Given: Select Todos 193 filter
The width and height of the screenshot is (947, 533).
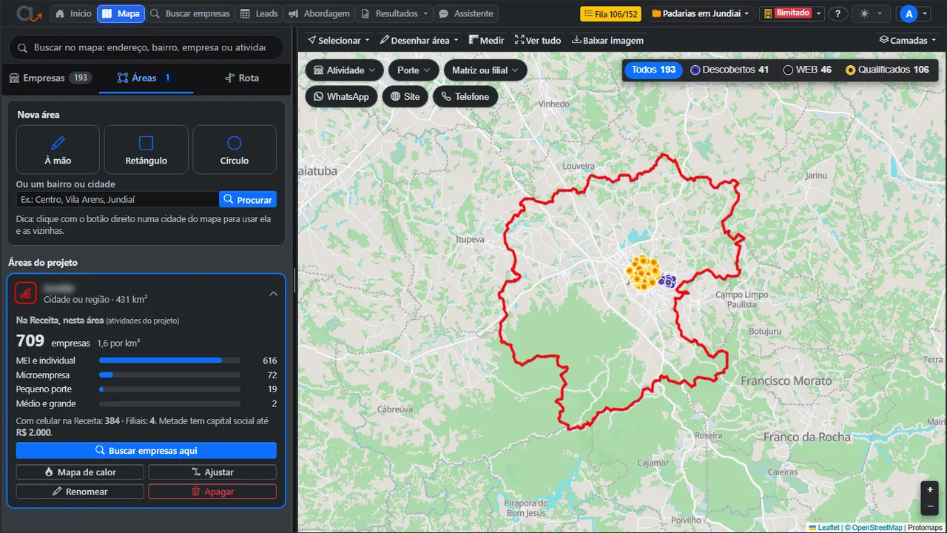Looking at the screenshot, I should coord(653,70).
